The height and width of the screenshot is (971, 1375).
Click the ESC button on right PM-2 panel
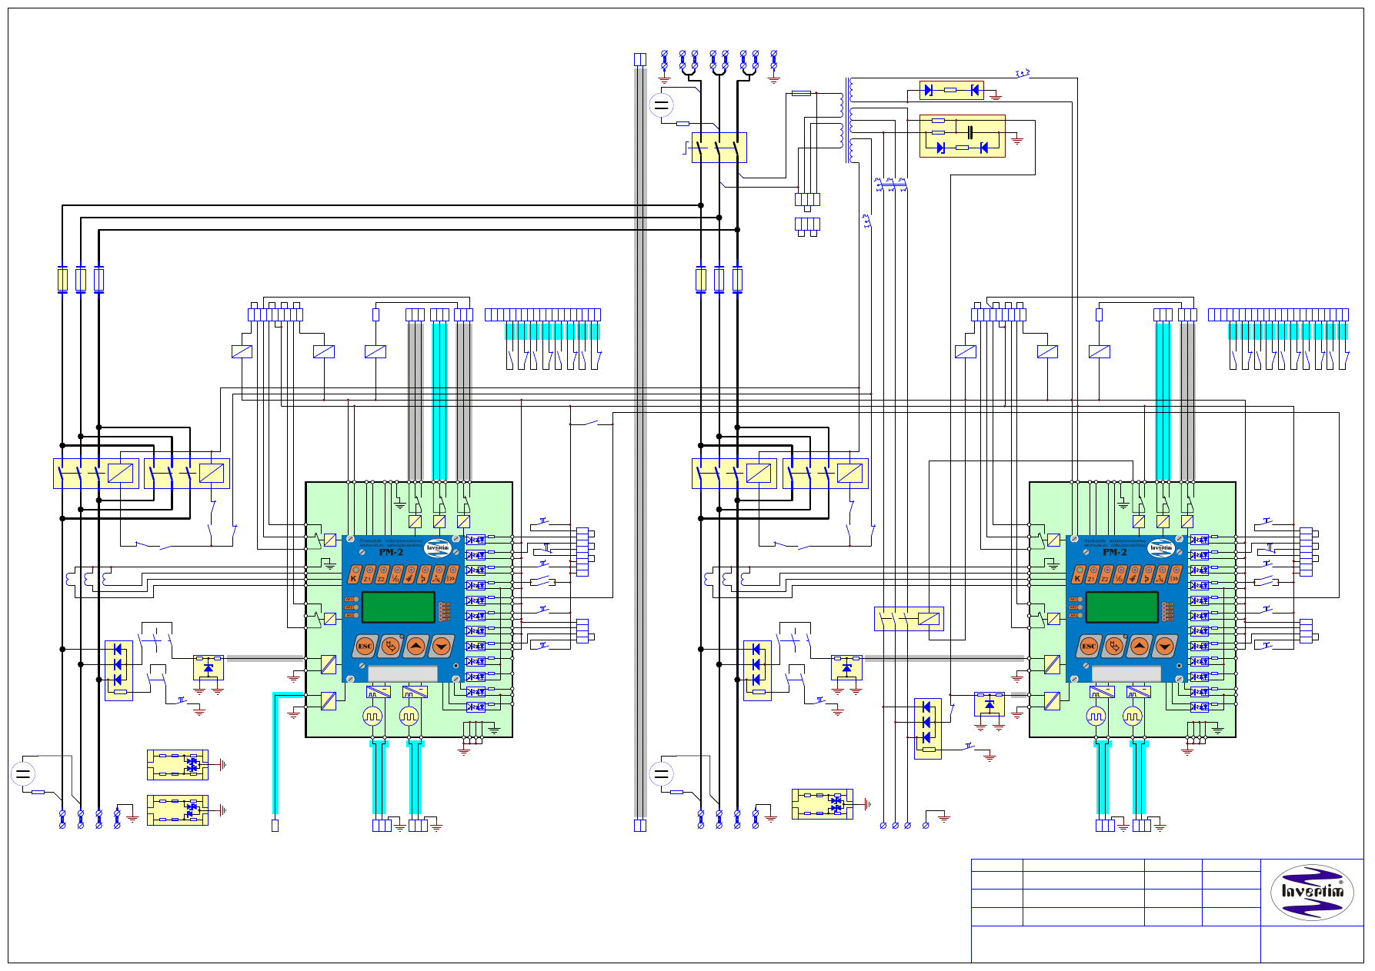tap(1088, 647)
